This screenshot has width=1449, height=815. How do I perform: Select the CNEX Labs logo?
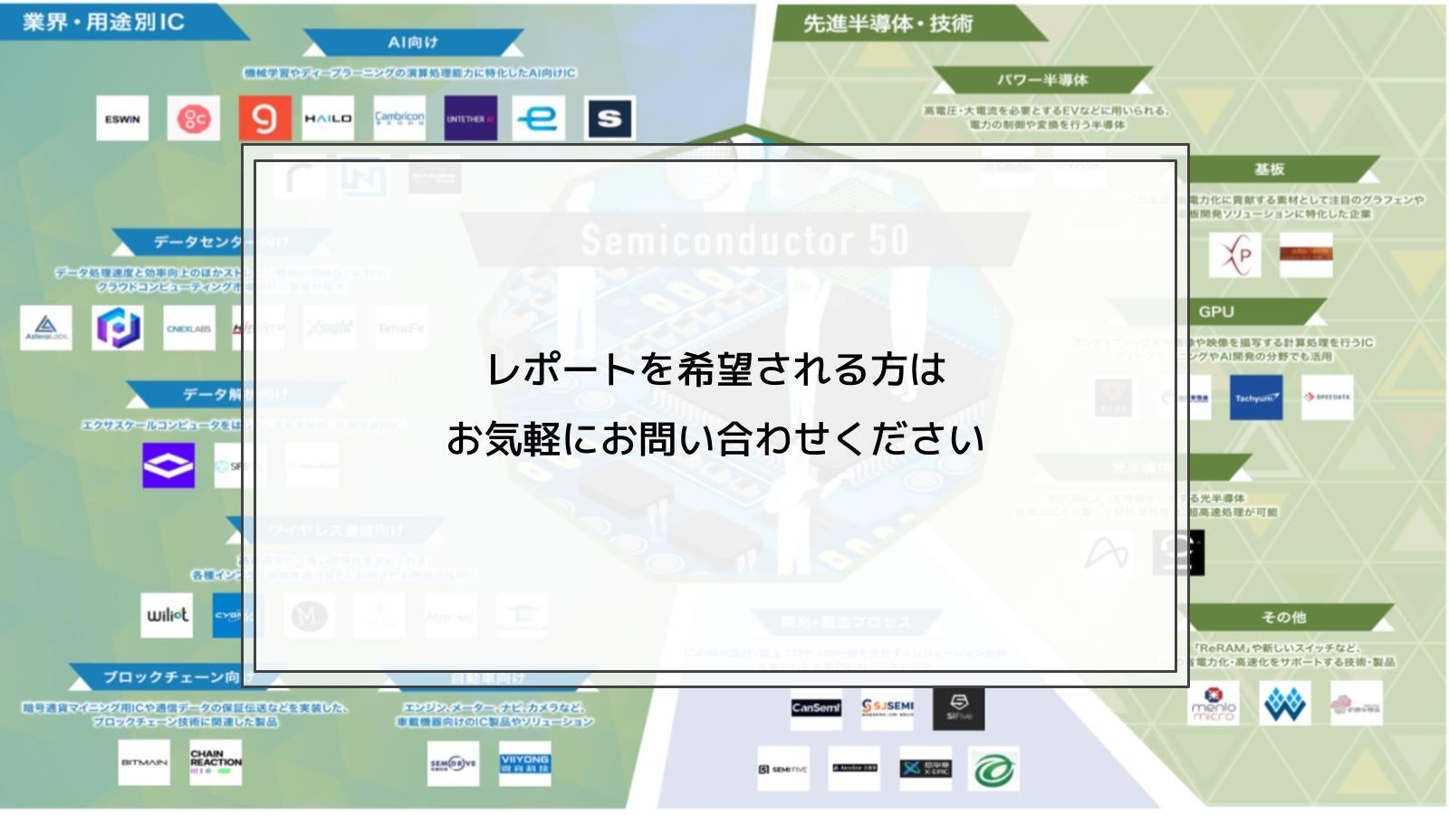coord(189,328)
